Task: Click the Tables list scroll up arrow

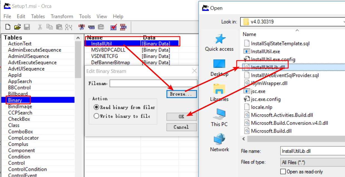Action: [x=78, y=38]
